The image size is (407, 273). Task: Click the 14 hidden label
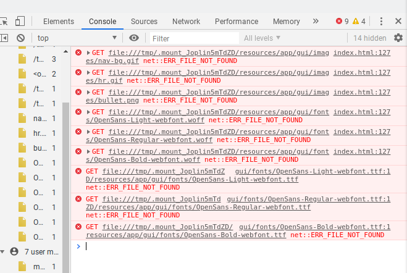(369, 38)
